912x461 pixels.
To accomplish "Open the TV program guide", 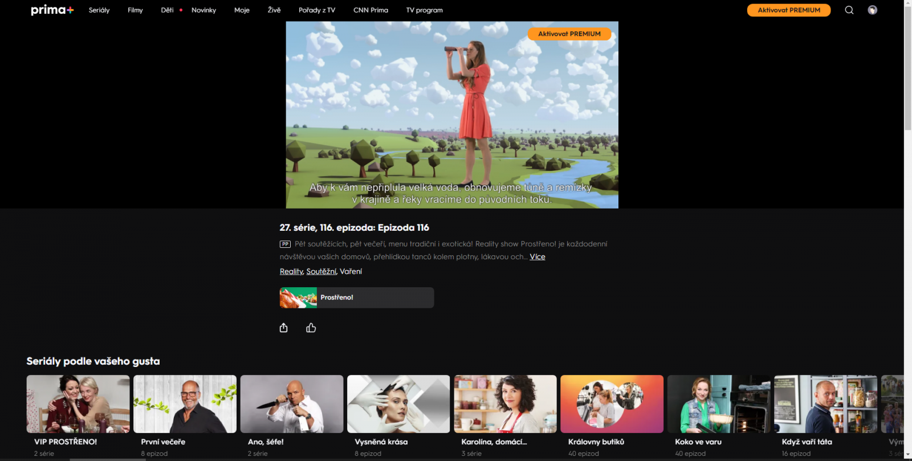I will tap(424, 10).
